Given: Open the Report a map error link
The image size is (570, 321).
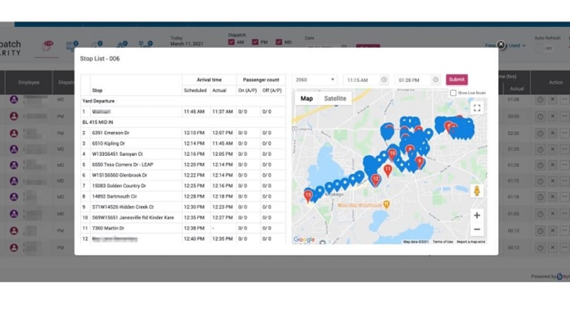Looking at the screenshot, I should click(x=471, y=241).
